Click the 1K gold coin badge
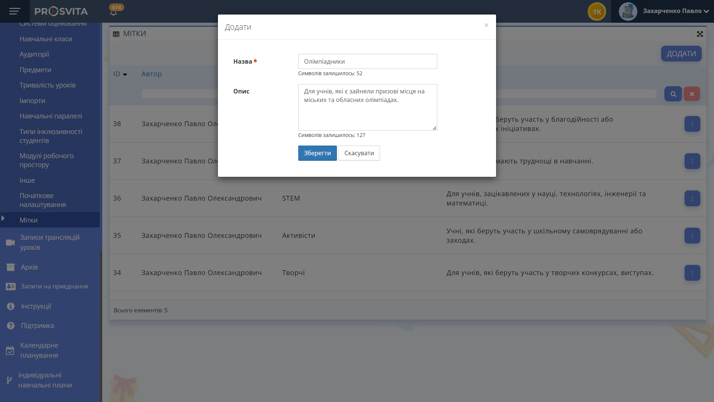 pos(596,12)
